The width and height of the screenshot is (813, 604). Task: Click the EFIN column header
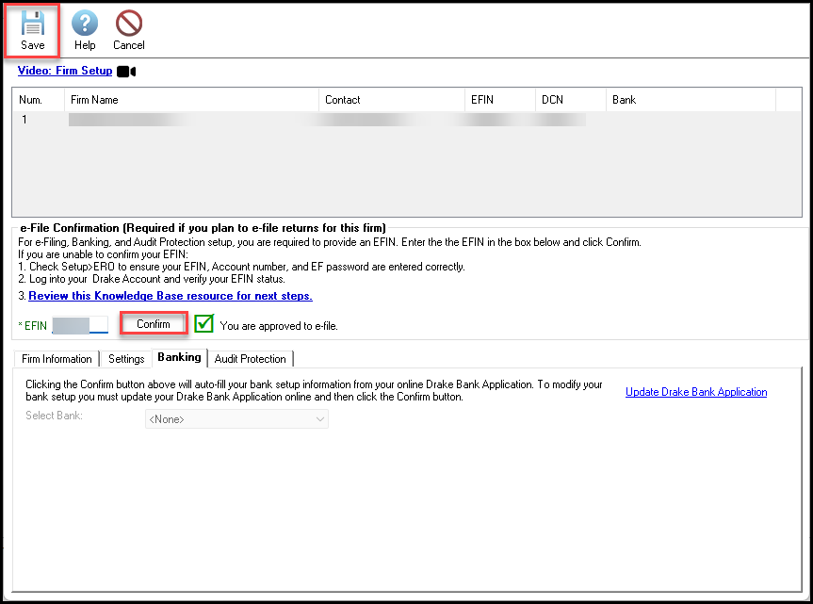point(500,100)
